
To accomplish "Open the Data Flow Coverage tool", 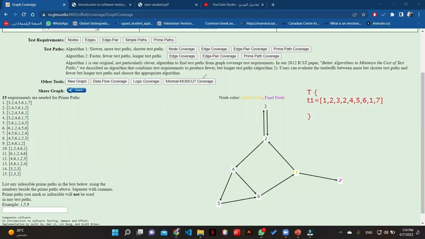I will (110, 81).
